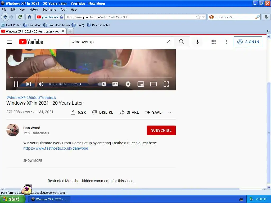Enable miniplayer mode
The width and height of the screenshot is (271, 203).
tap(141, 84)
